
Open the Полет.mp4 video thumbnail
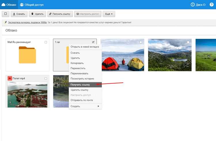point(27,95)
